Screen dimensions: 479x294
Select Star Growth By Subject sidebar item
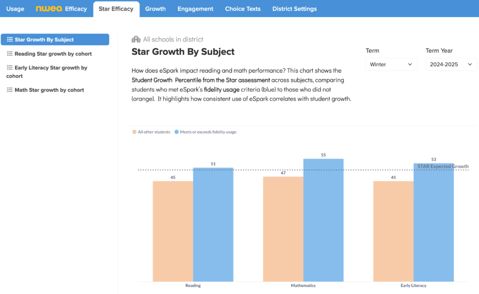(55, 40)
